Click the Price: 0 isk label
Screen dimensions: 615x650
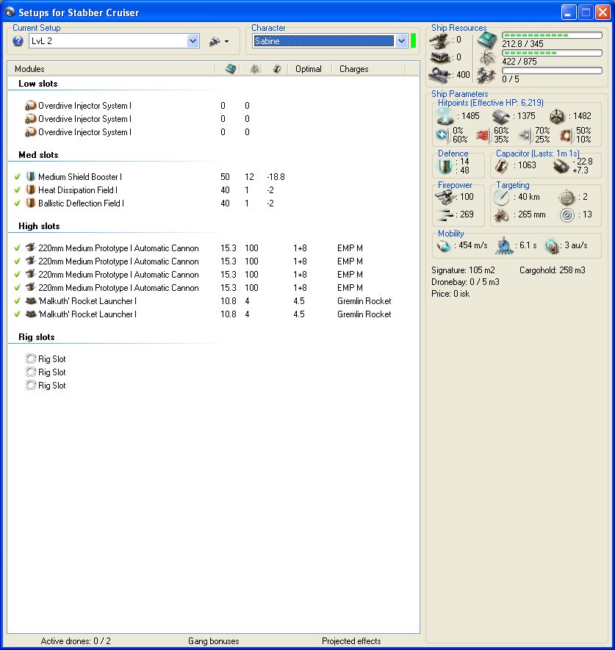[450, 294]
